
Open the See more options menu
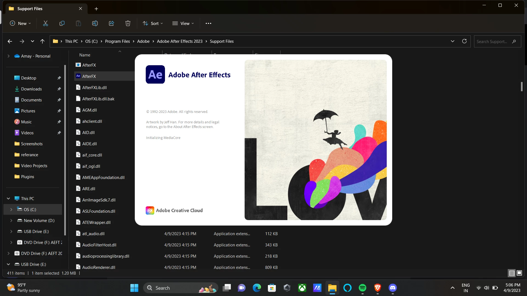208,23
